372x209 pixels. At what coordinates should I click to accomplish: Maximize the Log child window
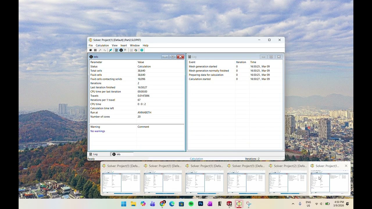[271, 57]
